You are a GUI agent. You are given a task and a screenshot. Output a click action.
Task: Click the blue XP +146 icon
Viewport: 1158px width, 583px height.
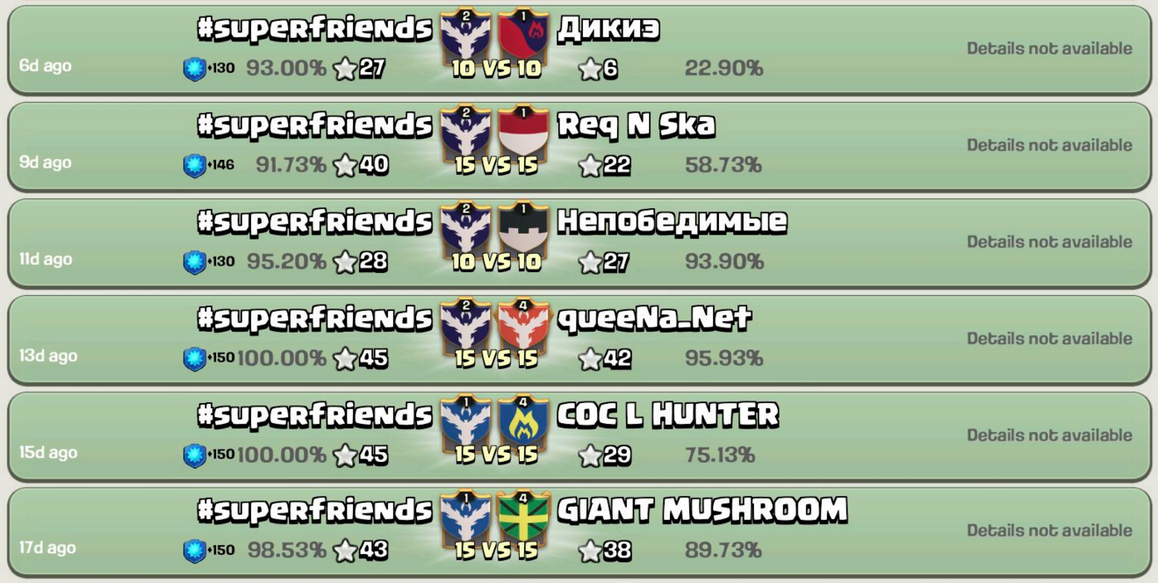click(194, 165)
